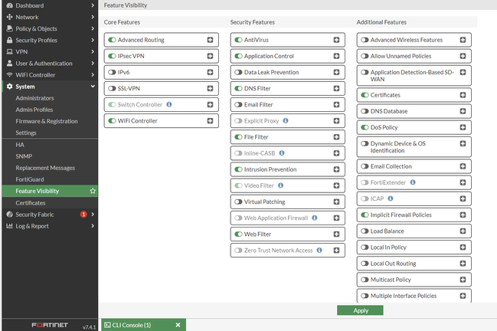Viewport: 497px width, 331px height.
Task: Enable Allow Unnamed Policies toggle
Action: 365,56
